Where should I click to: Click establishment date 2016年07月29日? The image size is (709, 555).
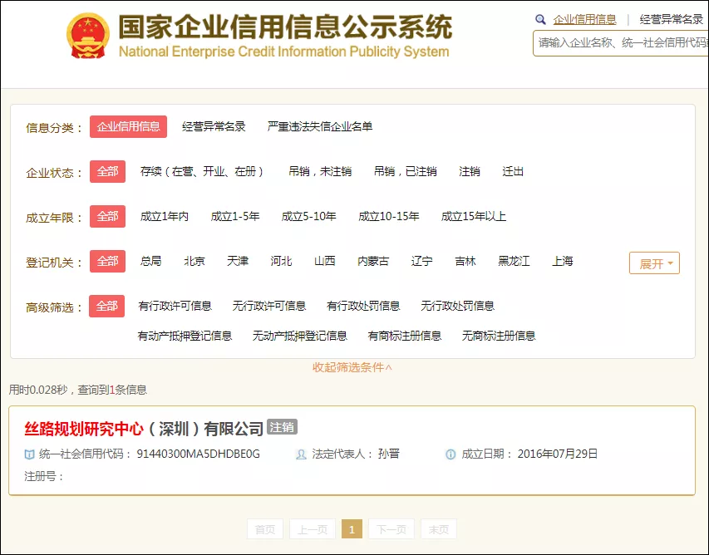coord(558,454)
